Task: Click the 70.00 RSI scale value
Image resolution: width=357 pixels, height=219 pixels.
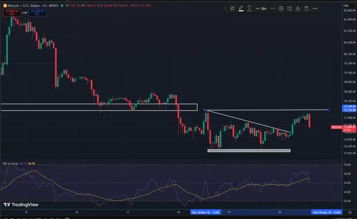Action: coord(347,164)
